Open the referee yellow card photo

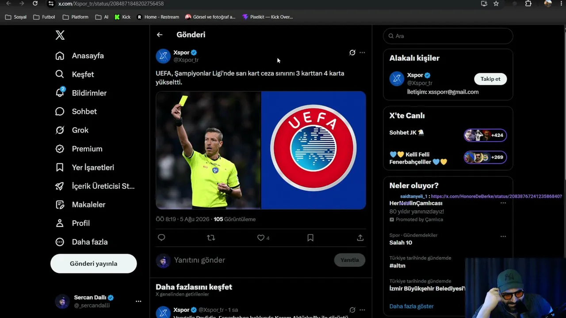tap(208, 150)
